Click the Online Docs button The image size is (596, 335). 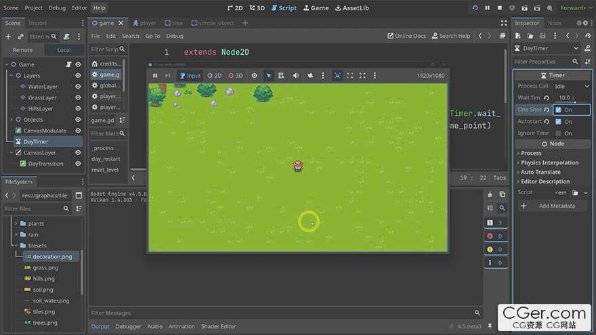point(406,36)
